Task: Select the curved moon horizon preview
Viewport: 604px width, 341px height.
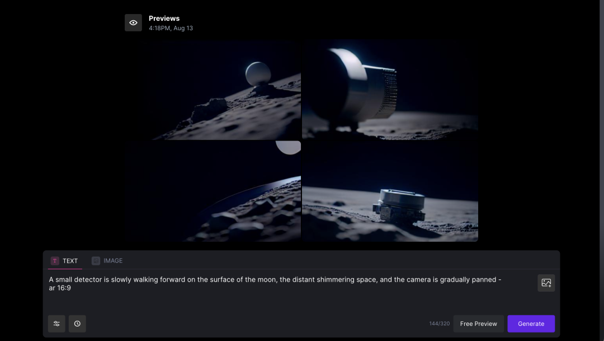Action: click(213, 191)
